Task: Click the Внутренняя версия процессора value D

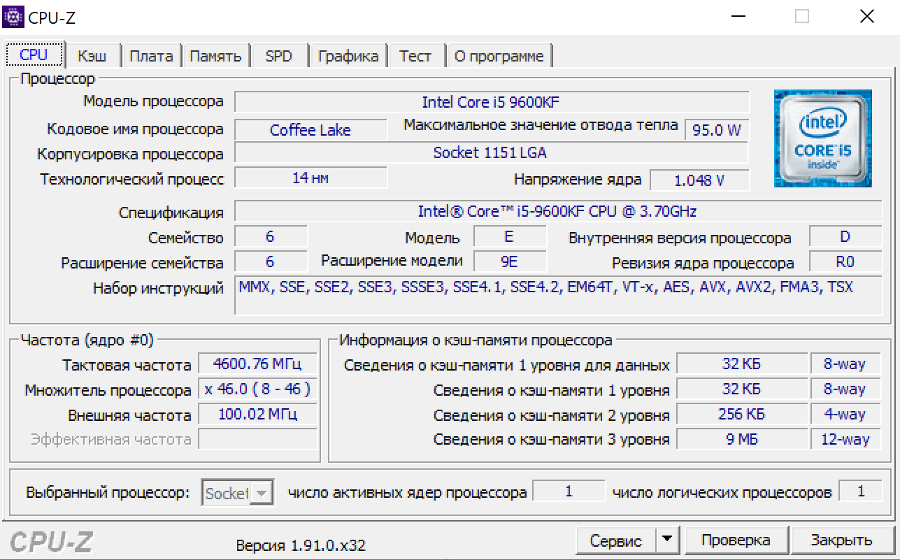Action: [x=845, y=236]
